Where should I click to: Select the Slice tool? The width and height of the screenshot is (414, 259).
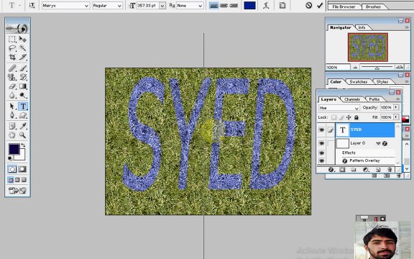[23, 57]
